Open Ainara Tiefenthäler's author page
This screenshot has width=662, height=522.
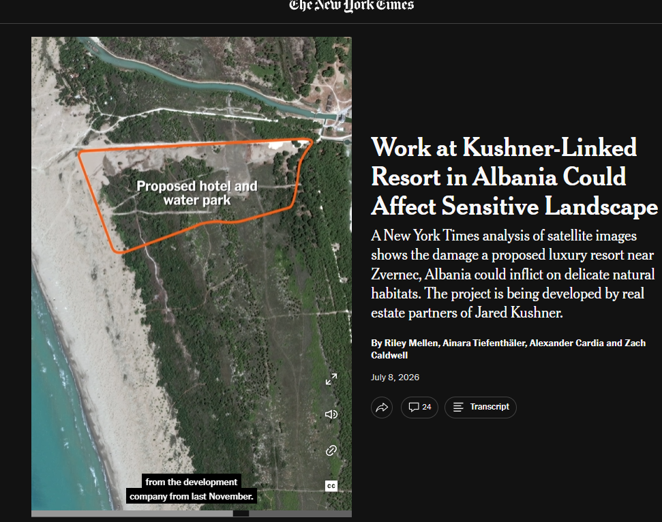pos(484,343)
